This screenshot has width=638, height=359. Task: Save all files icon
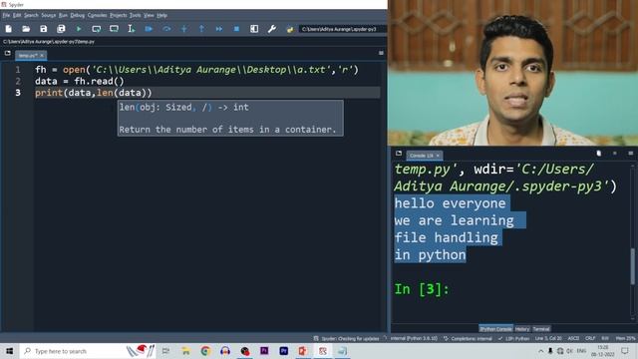click(x=61, y=29)
